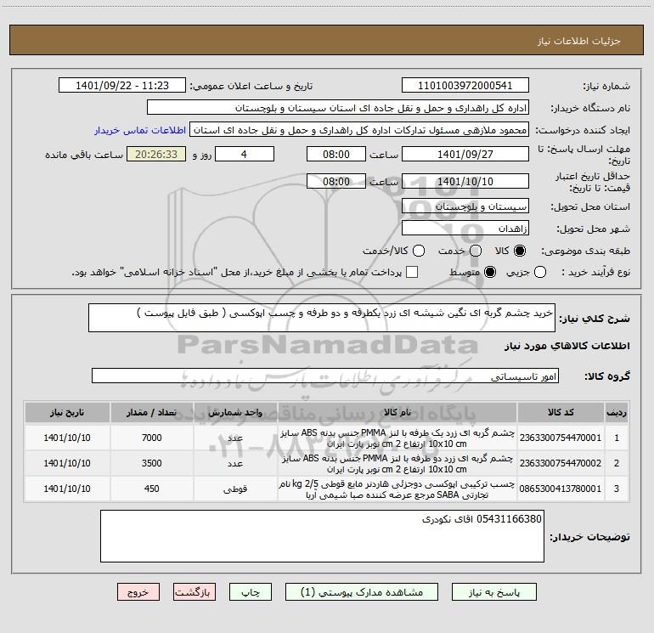The image size is (654, 633).
Task: Click quantity cell 450
Action: 152,489
